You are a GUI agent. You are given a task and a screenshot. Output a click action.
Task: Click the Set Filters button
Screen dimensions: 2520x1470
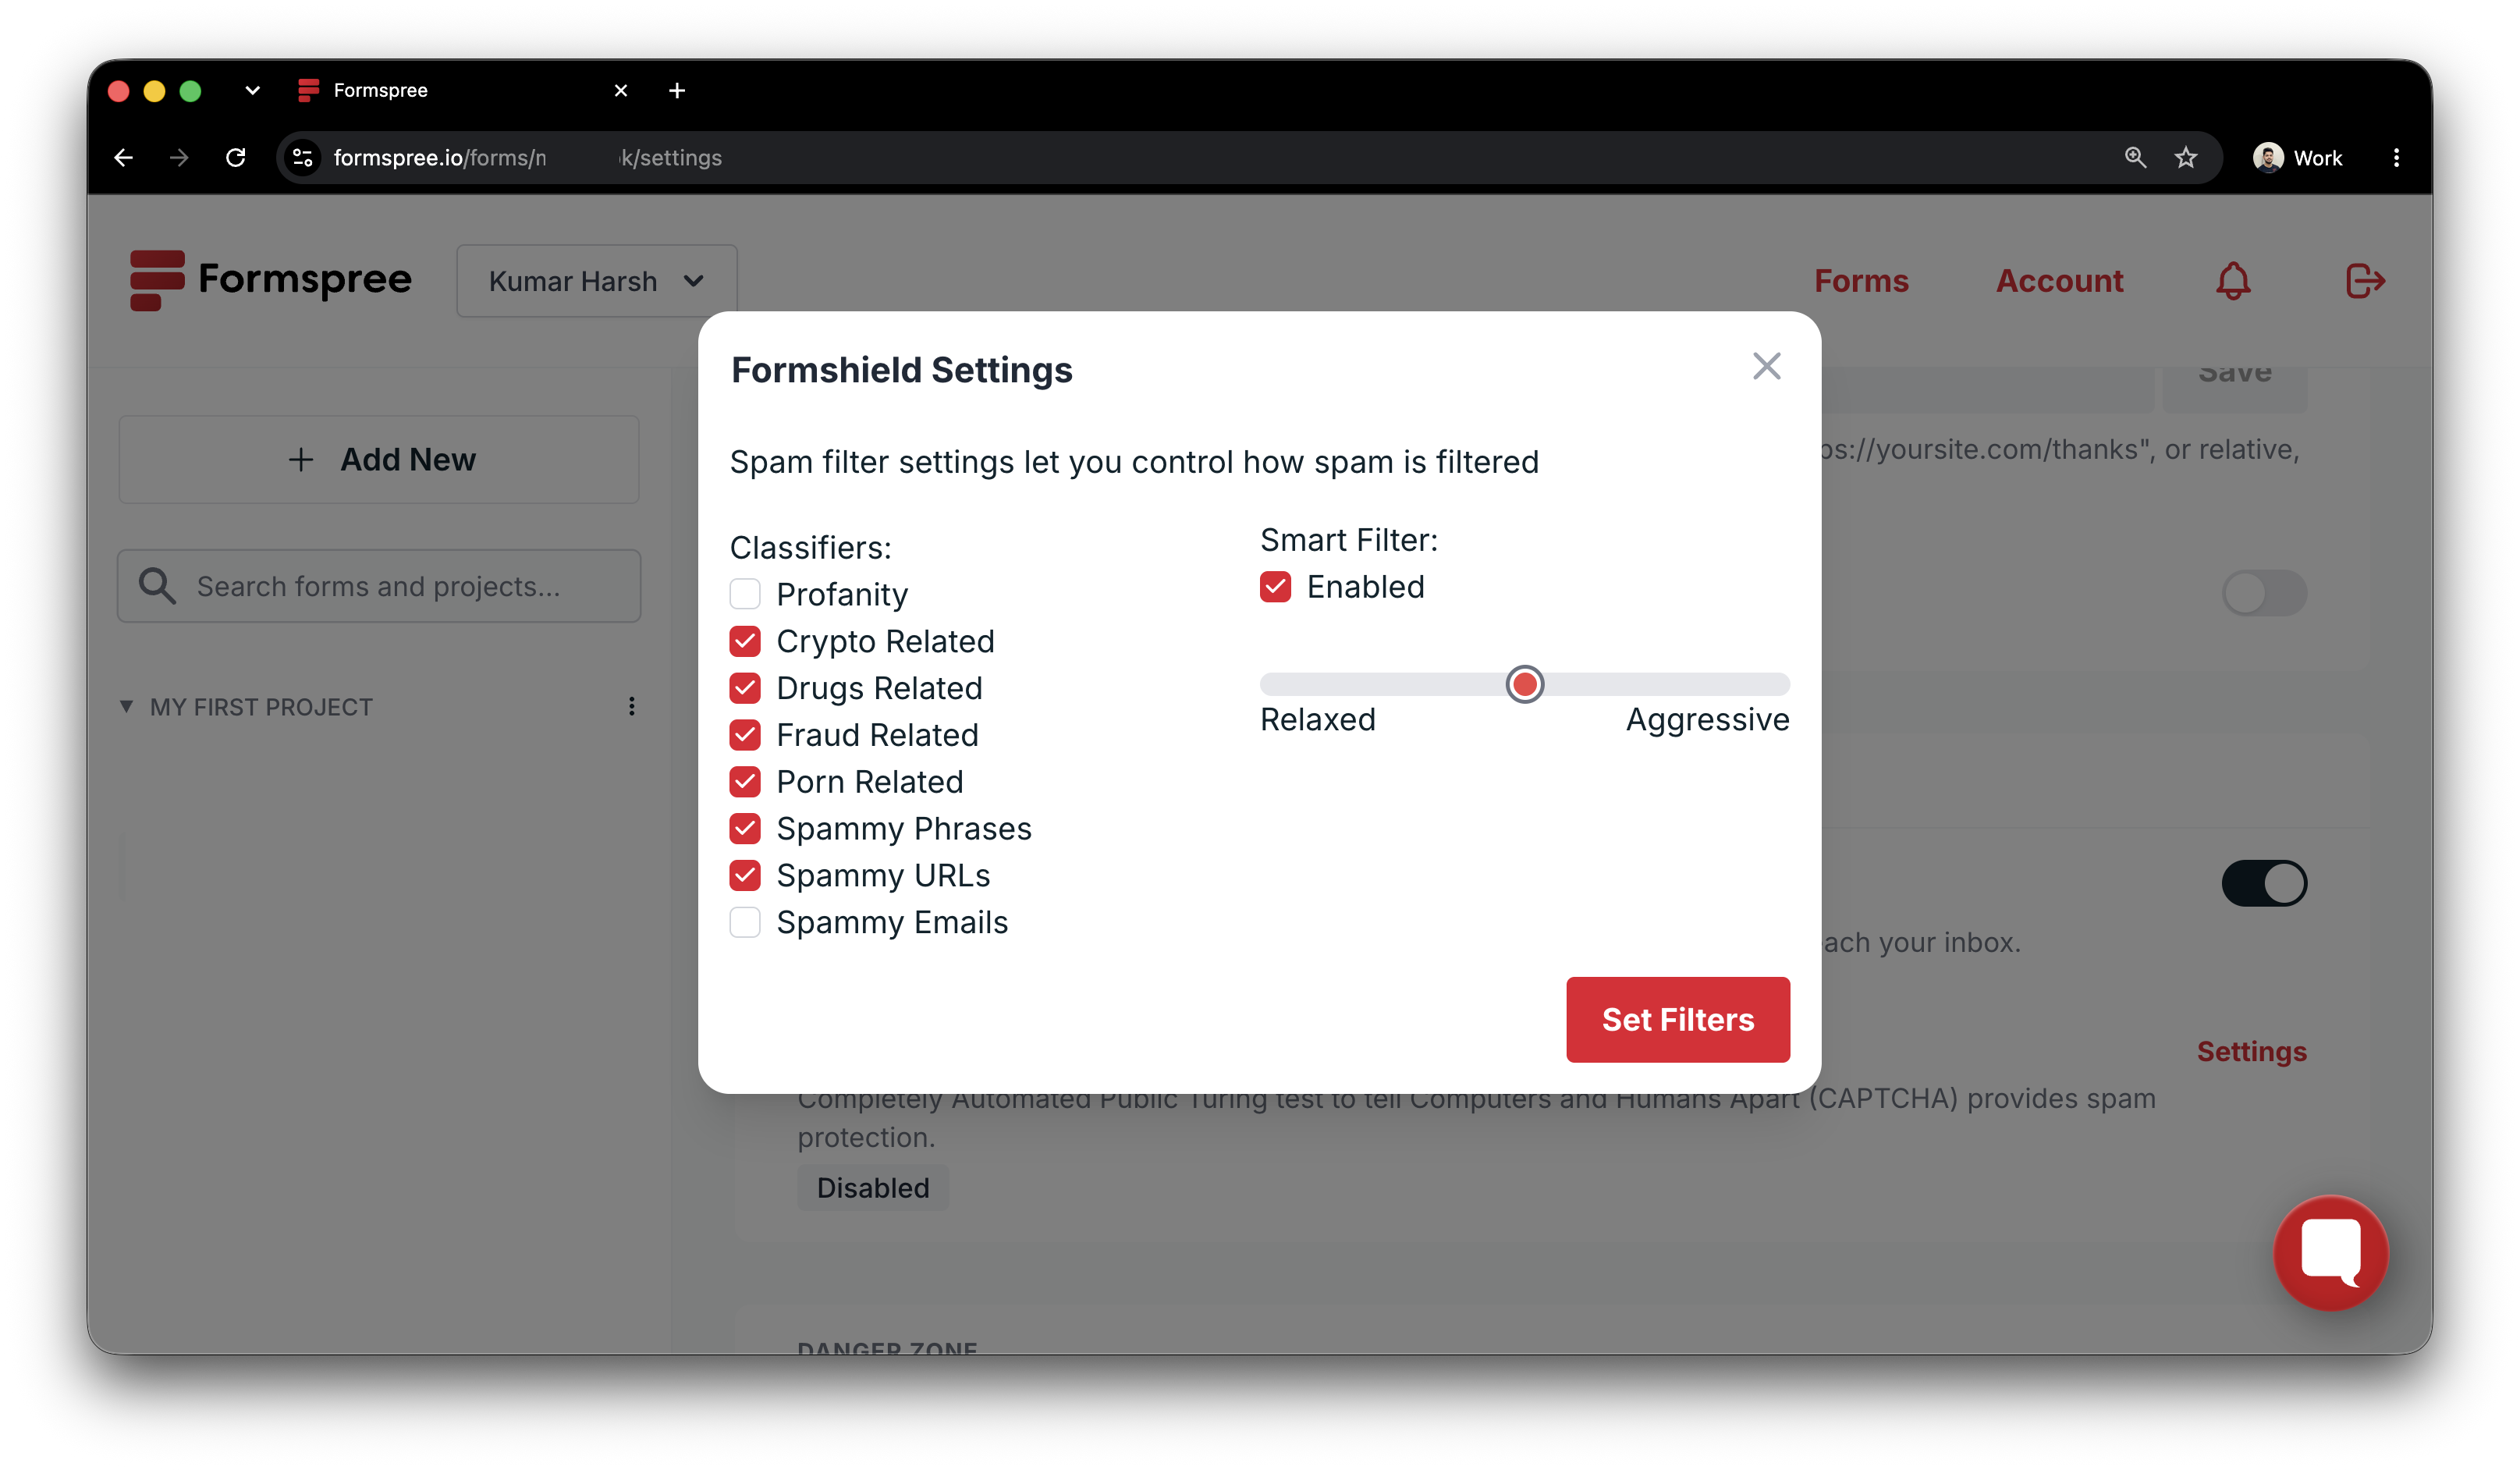(x=1677, y=1019)
